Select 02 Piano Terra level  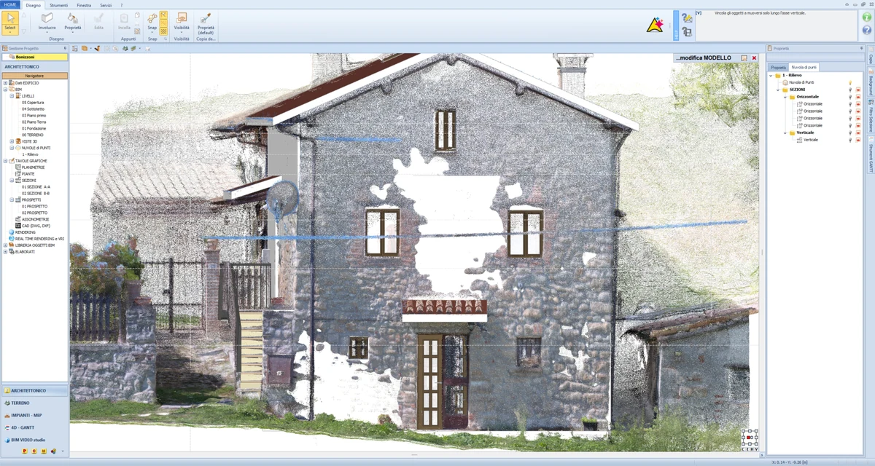click(x=34, y=122)
